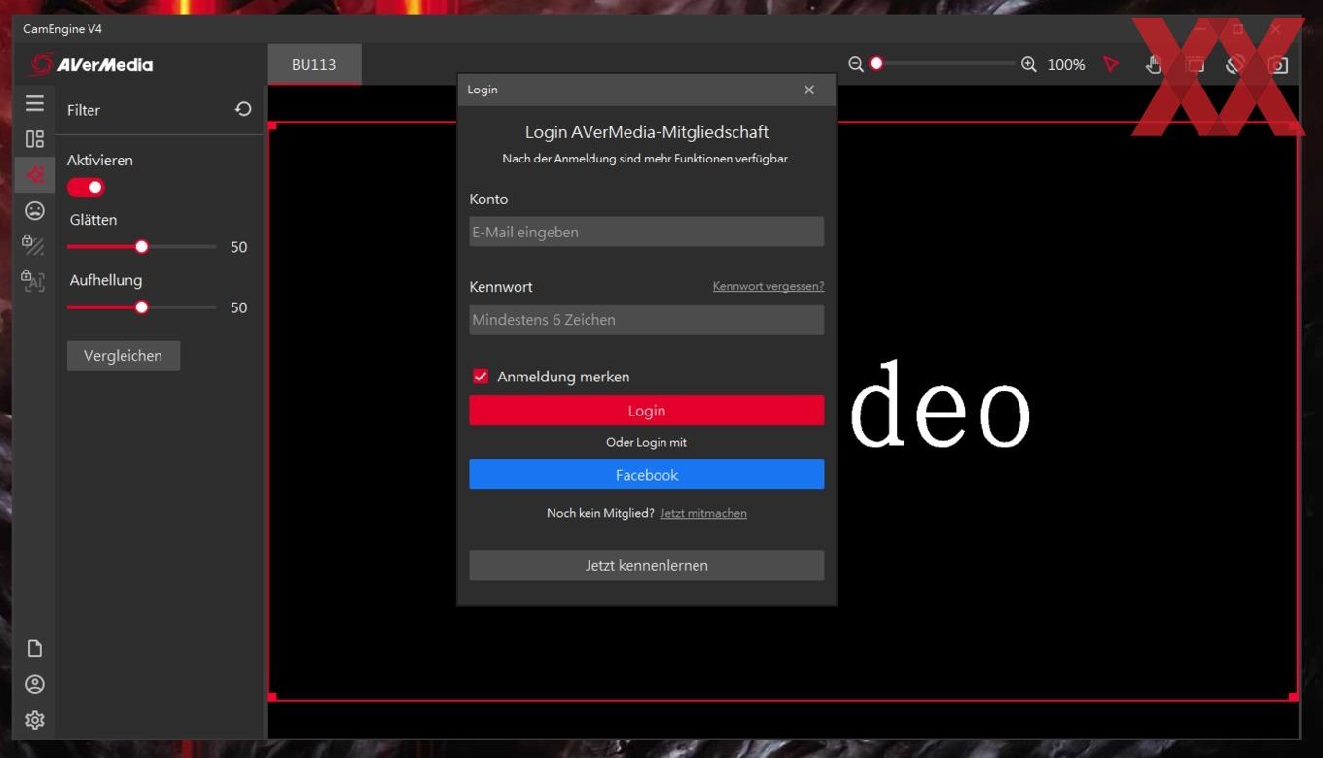Click the Jetzt kennenlernen button
The width and height of the screenshot is (1323, 758).
click(647, 565)
